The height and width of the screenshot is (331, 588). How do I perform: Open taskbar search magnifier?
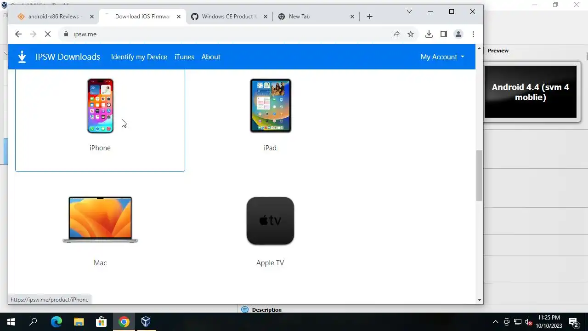coord(33,322)
